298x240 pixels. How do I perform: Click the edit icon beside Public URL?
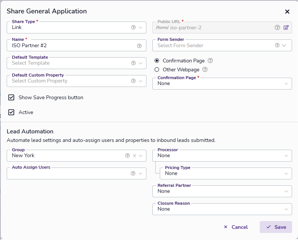[286, 27]
